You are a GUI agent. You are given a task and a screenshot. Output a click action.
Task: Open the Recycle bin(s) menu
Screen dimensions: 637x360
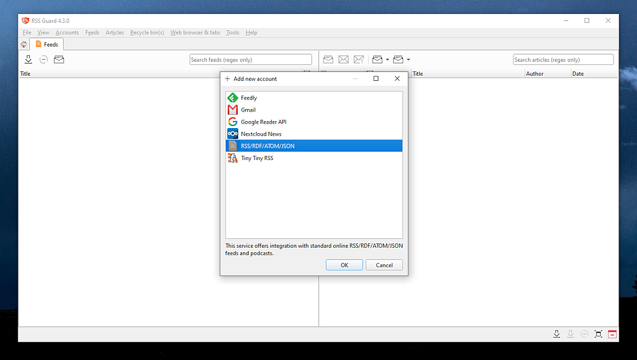tap(147, 32)
